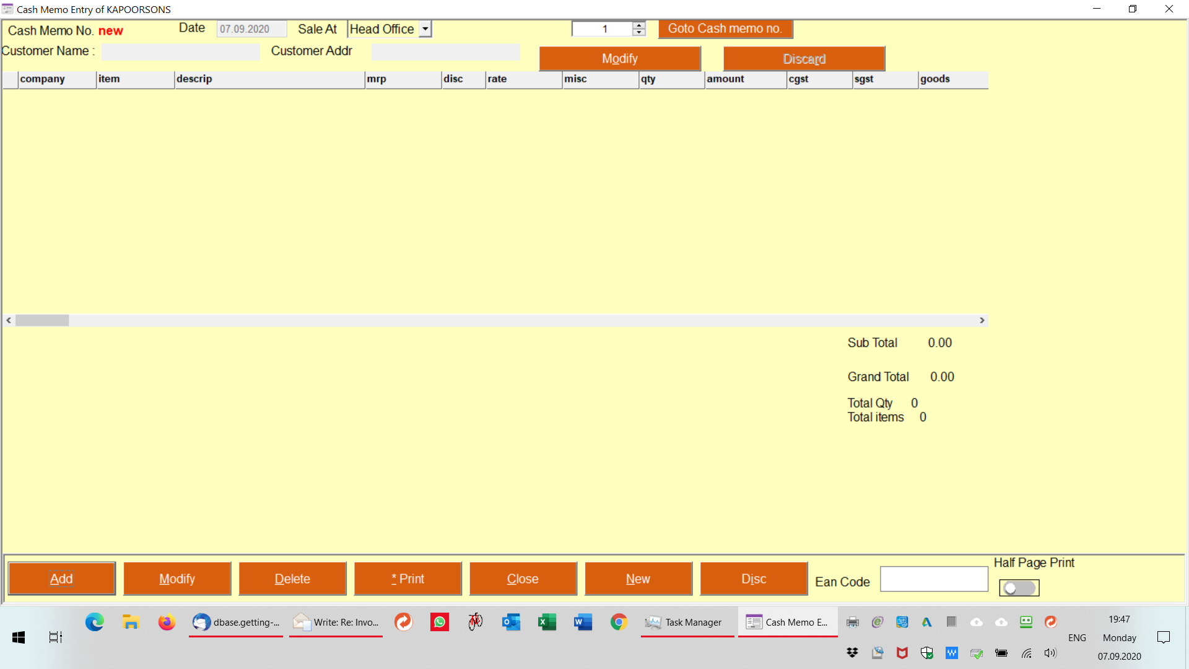The width and height of the screenshot is (1189, 669).
Task: Open Microsoft Edge from taskbar
Action: pyautogui.click(x=95, y=622)
